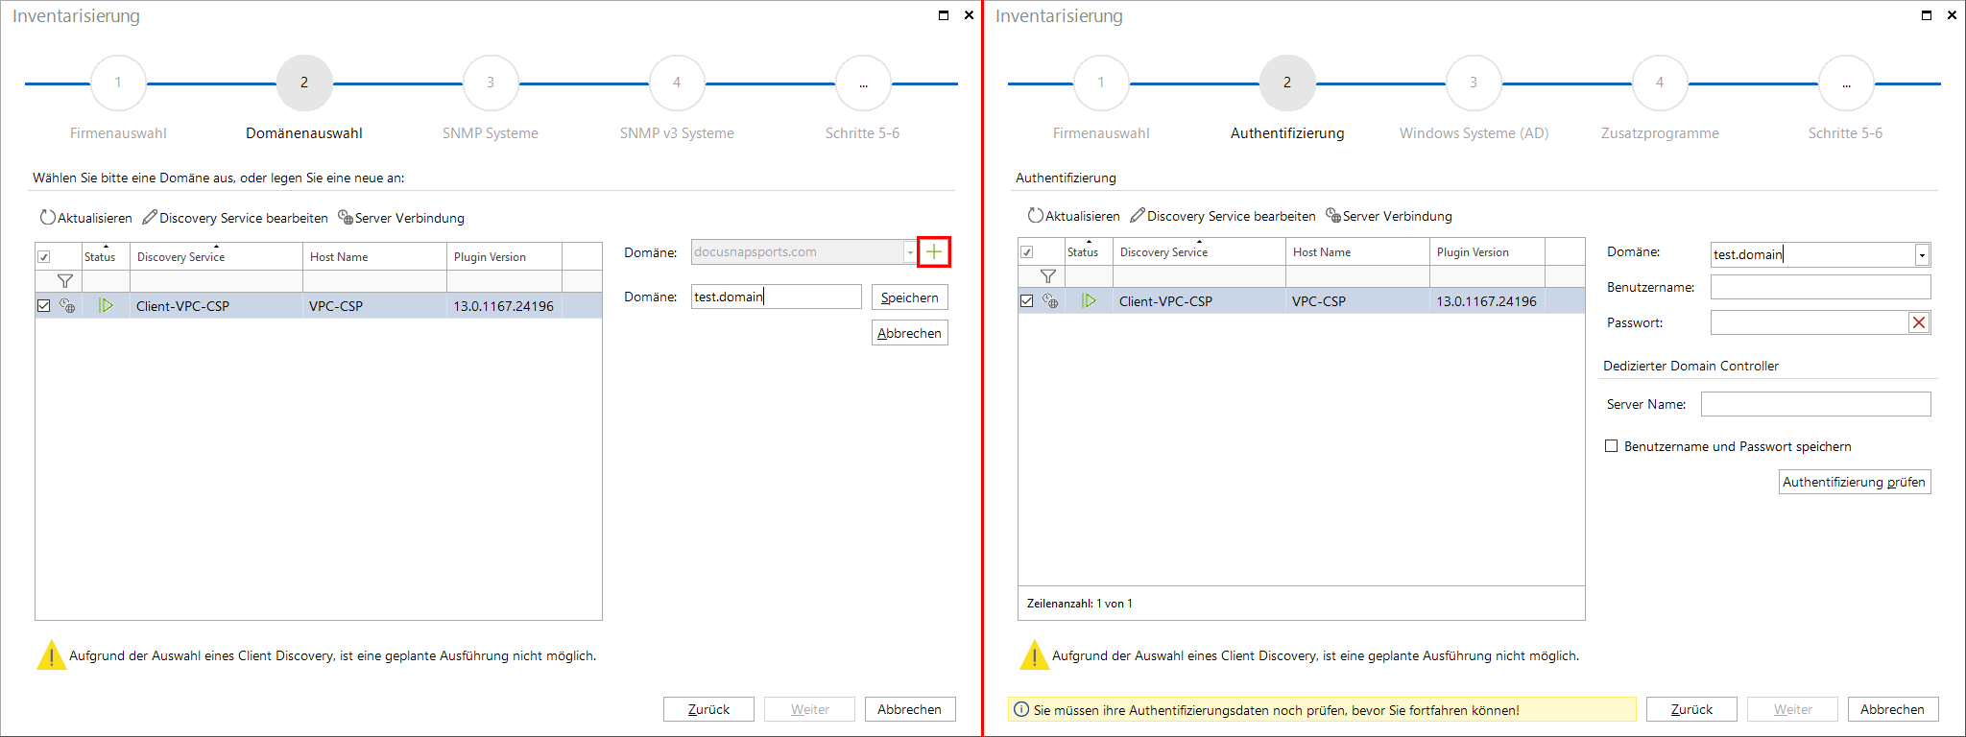The height and width of the screenshot is (737, 1966).
Task: Click the red X in Passwort field
Action: pyautogui.click(x=1918, y=322)
